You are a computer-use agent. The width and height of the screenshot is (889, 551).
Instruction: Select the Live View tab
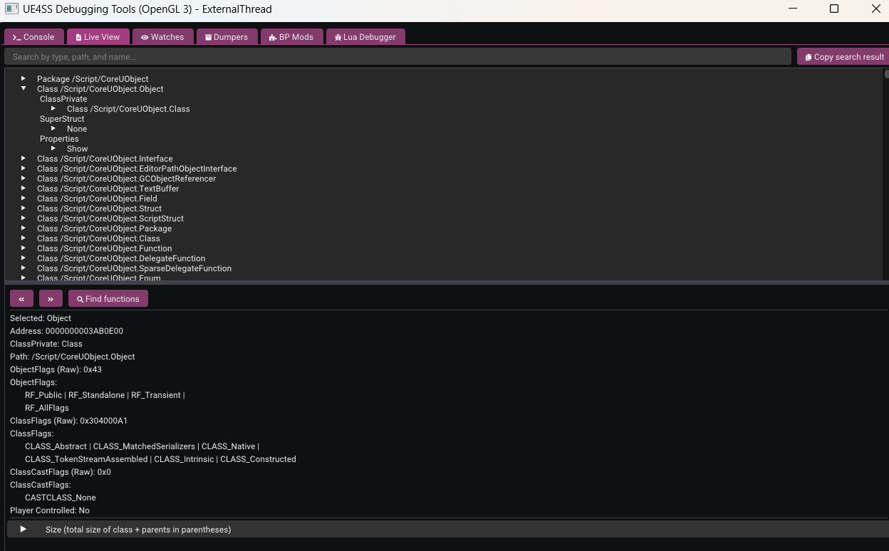[98, 37]
